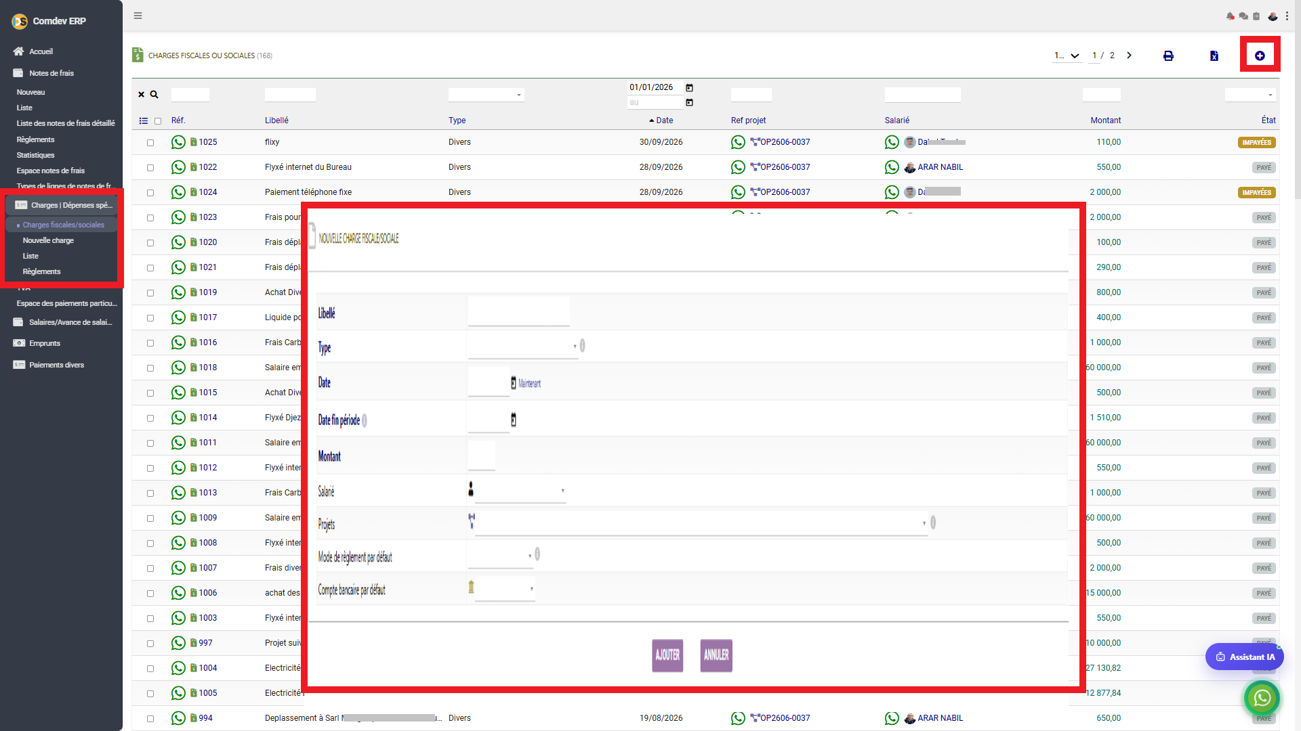The width and height of the screenshot is (1301, 731).
Task: Open Emprunts in the sidebar
Action: click(x=37, y=343)
